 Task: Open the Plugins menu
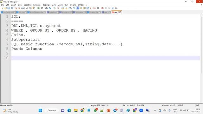73,5
